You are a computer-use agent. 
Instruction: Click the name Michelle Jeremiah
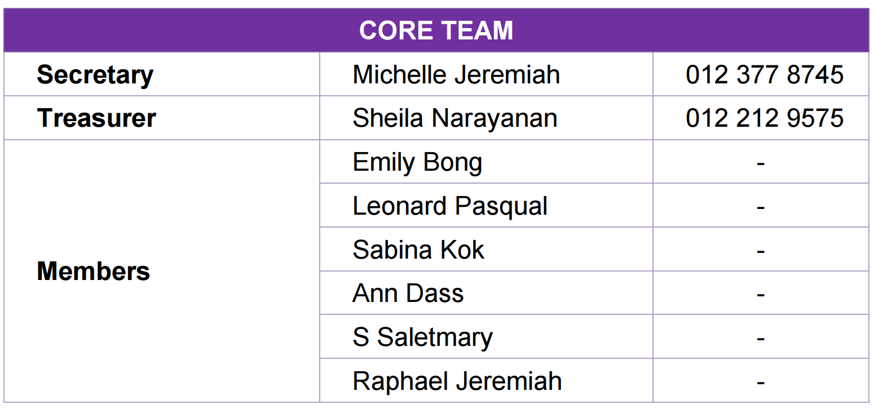[x=456, y=75]
